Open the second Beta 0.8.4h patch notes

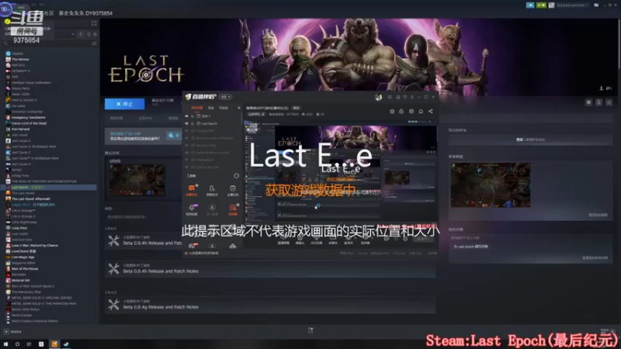pos(270,268)
